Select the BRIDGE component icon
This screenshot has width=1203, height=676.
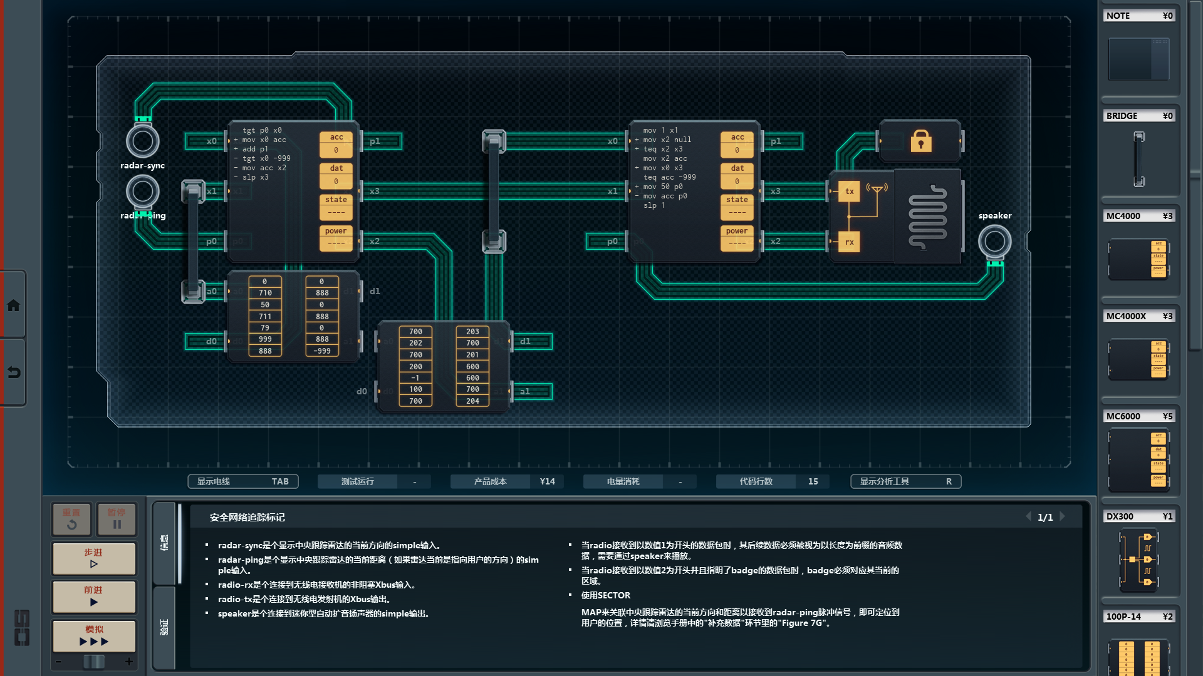pyautogui.click(x=1138, y=159)
